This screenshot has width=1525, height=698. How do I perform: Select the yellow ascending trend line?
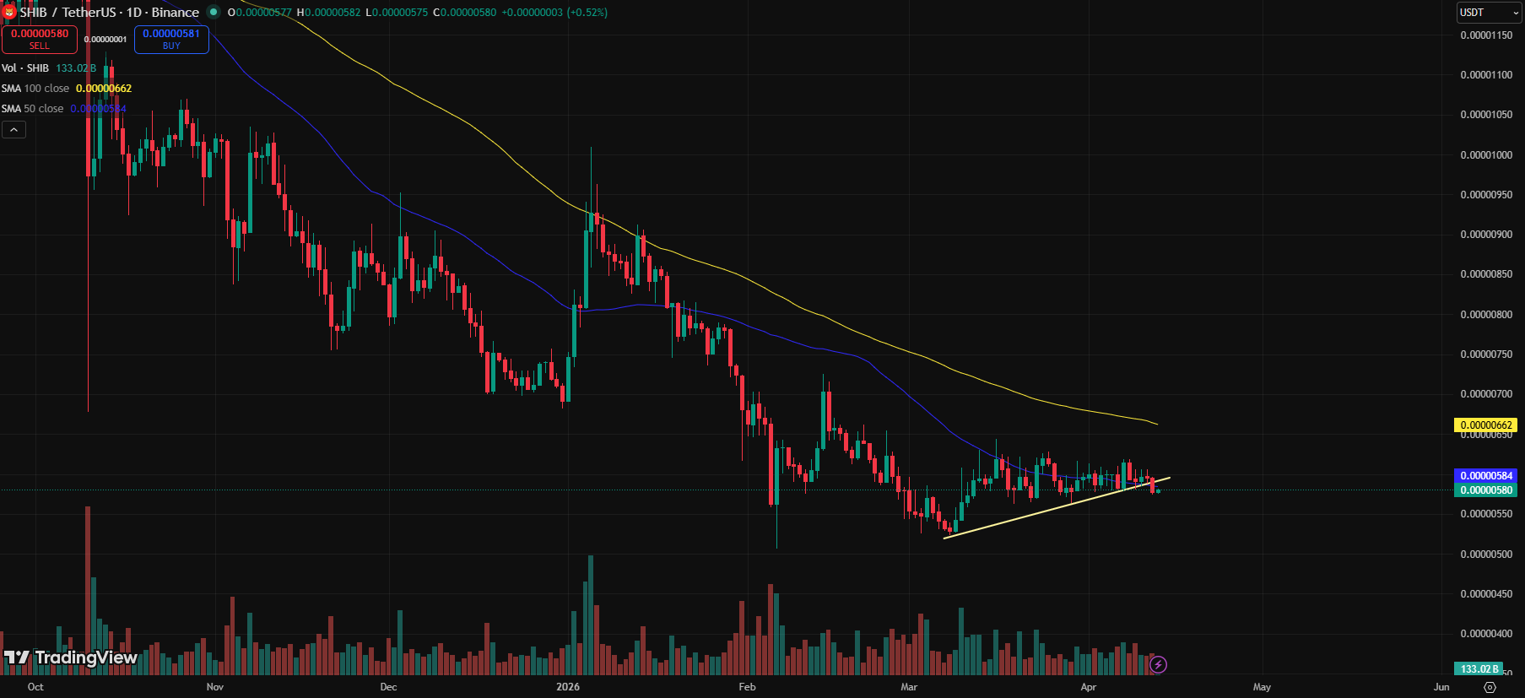coord(1057,507)
